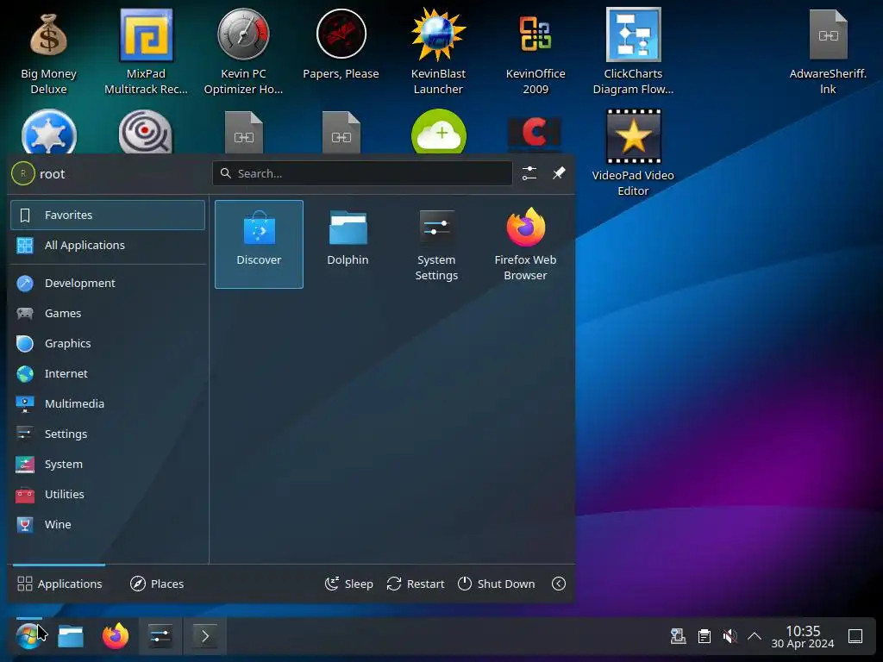Launch Discover from Favorites
883x662 pixels.
pos(259,244)
